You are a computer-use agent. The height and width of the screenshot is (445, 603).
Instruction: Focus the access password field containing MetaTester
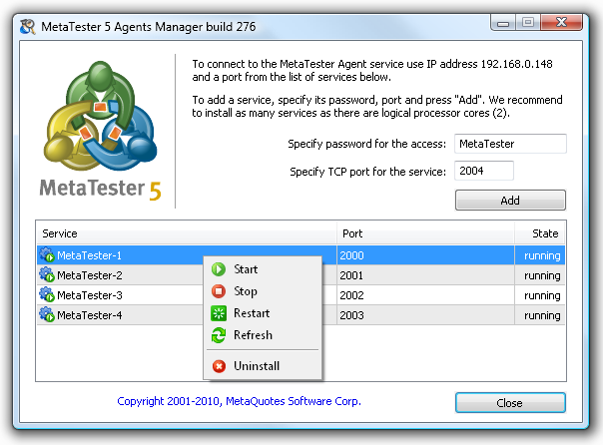510,144
